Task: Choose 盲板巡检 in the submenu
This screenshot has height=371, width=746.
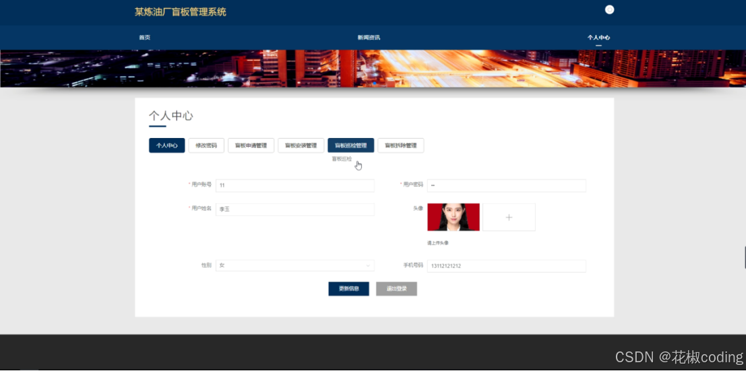Action: pyautogui.click(x=342, y=159)
